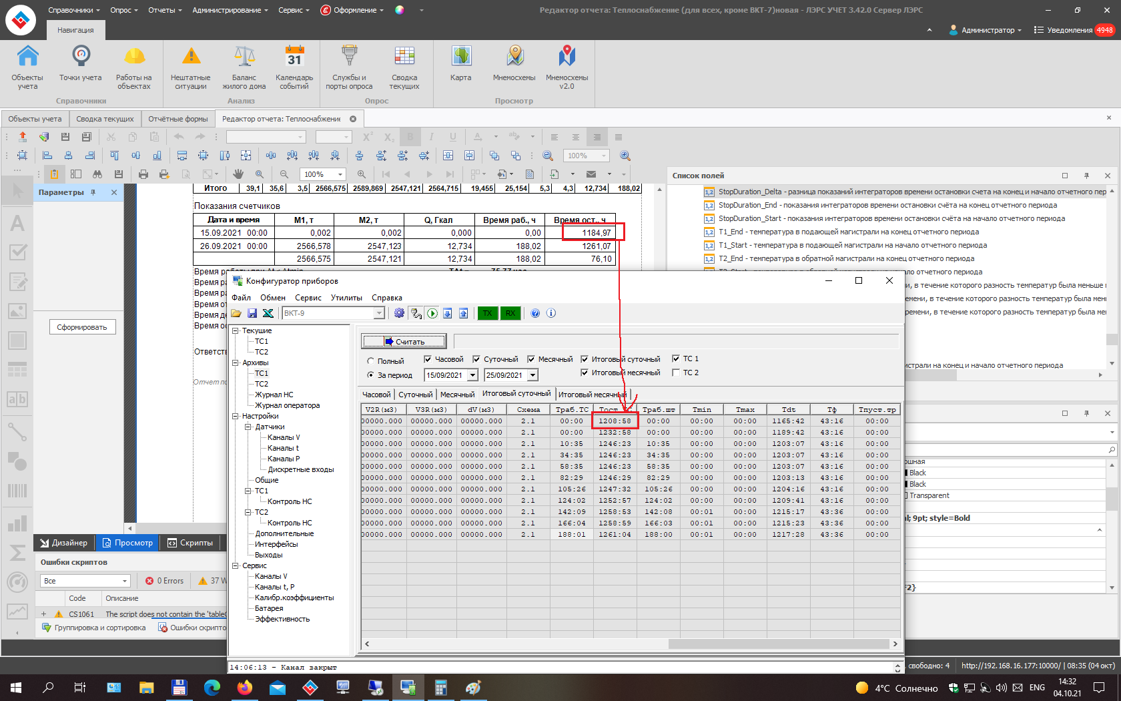Open Объекты учета from the ribbon
This screenshot has height=701, width=1121.
coord(27,67)
